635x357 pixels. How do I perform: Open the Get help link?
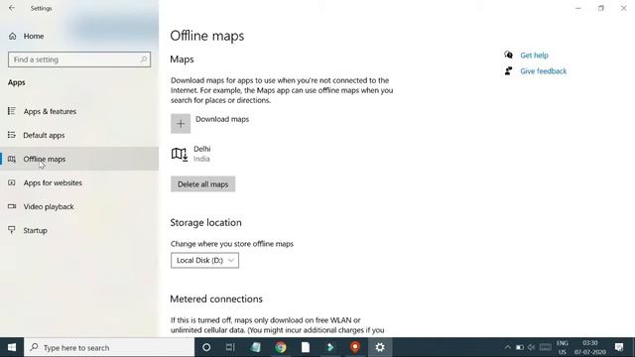pos(534,56)
